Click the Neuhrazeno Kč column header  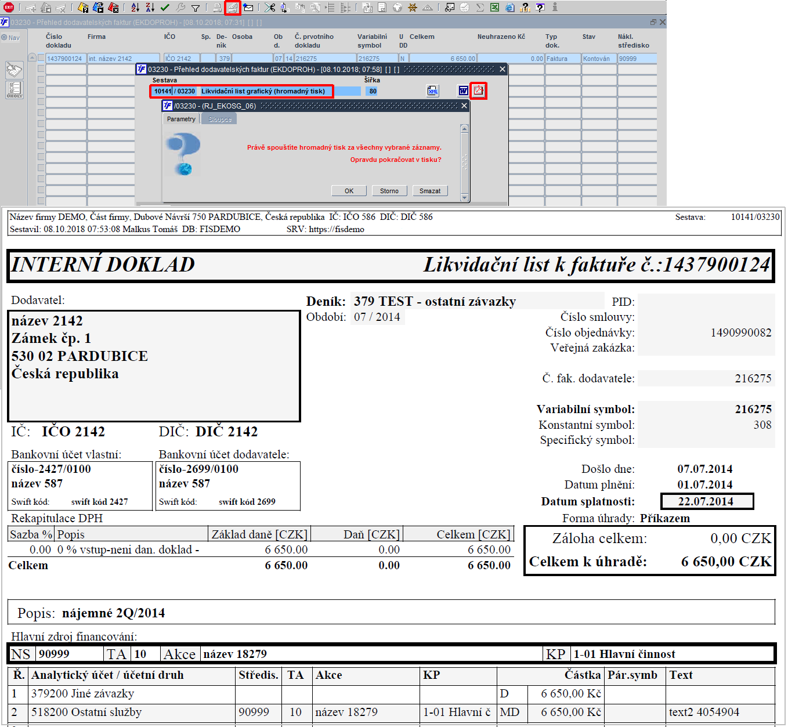[501, 37]
